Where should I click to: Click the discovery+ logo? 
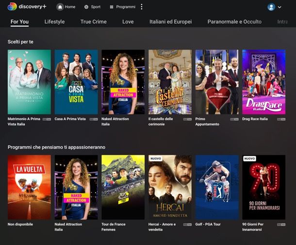click(27, 7)
